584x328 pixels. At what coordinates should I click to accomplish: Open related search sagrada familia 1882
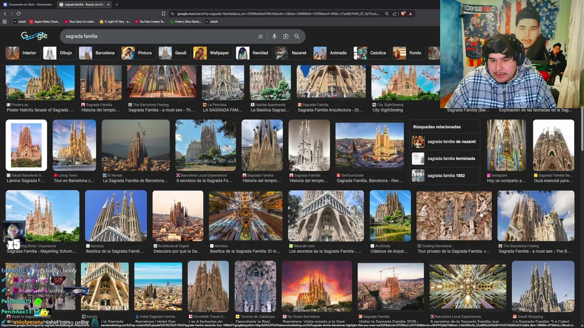(x=445, y=175)
